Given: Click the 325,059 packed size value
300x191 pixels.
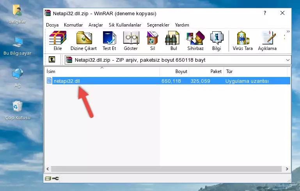Looking at the screenshot, I should point(200,81).
